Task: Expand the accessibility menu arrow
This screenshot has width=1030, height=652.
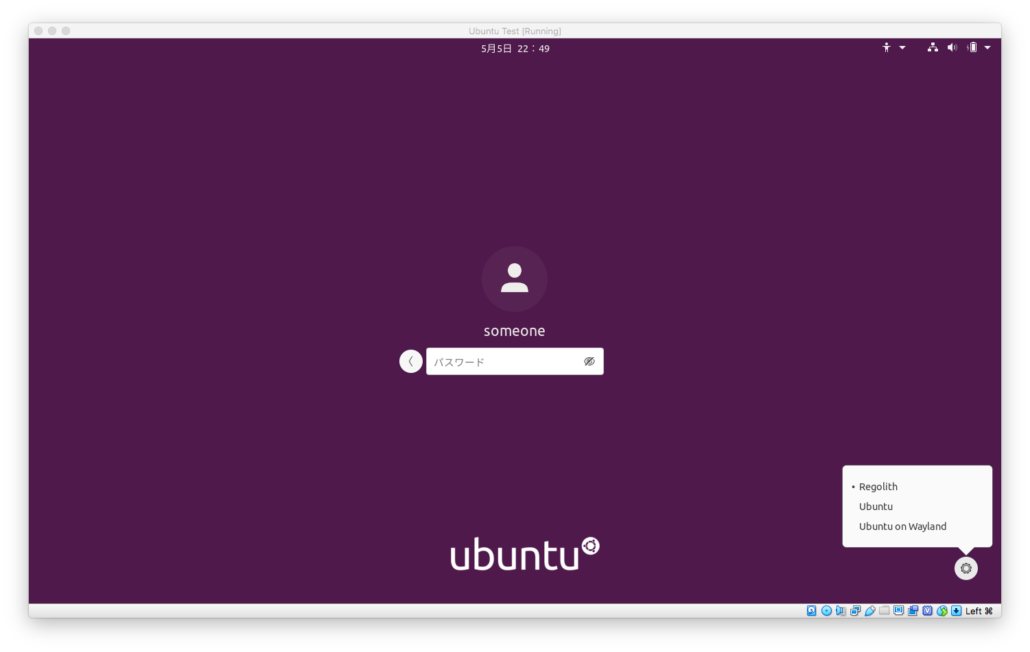Action: click(x=902, y=47)
